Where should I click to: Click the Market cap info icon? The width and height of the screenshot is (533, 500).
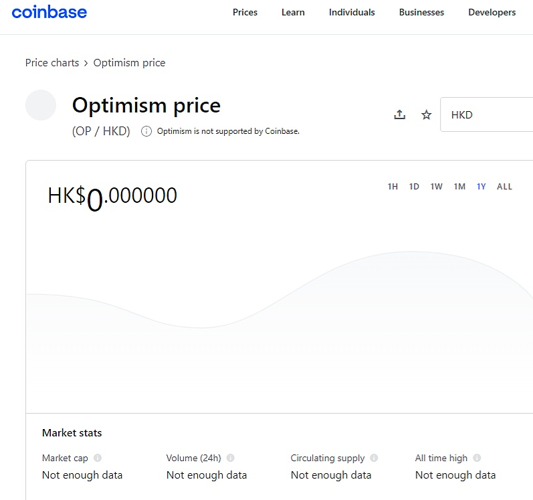pos(98,458)
